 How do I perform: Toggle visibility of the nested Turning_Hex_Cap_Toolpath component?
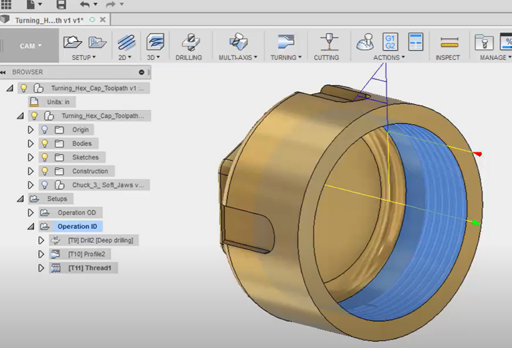(34, 116)
